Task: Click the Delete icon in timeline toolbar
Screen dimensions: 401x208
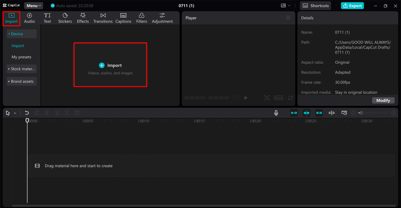Action: tap(77, 113)
